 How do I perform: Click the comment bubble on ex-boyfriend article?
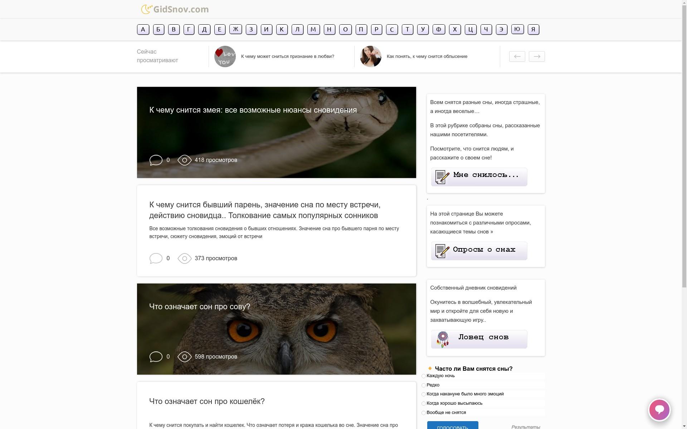click(156, 258)
